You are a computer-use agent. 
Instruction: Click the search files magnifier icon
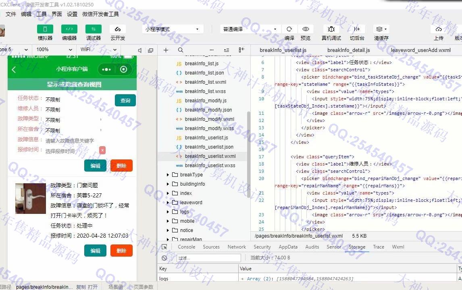[x=181, y=50]
